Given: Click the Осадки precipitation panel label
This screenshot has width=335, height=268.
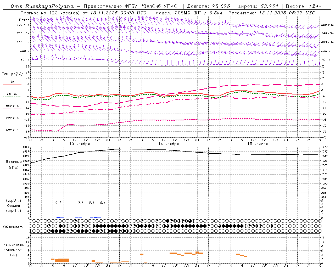Looking at the screenshot, I should (14, 206).
